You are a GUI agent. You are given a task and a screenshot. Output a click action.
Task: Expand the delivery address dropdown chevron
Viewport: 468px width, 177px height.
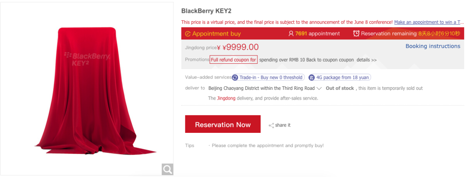319,88
